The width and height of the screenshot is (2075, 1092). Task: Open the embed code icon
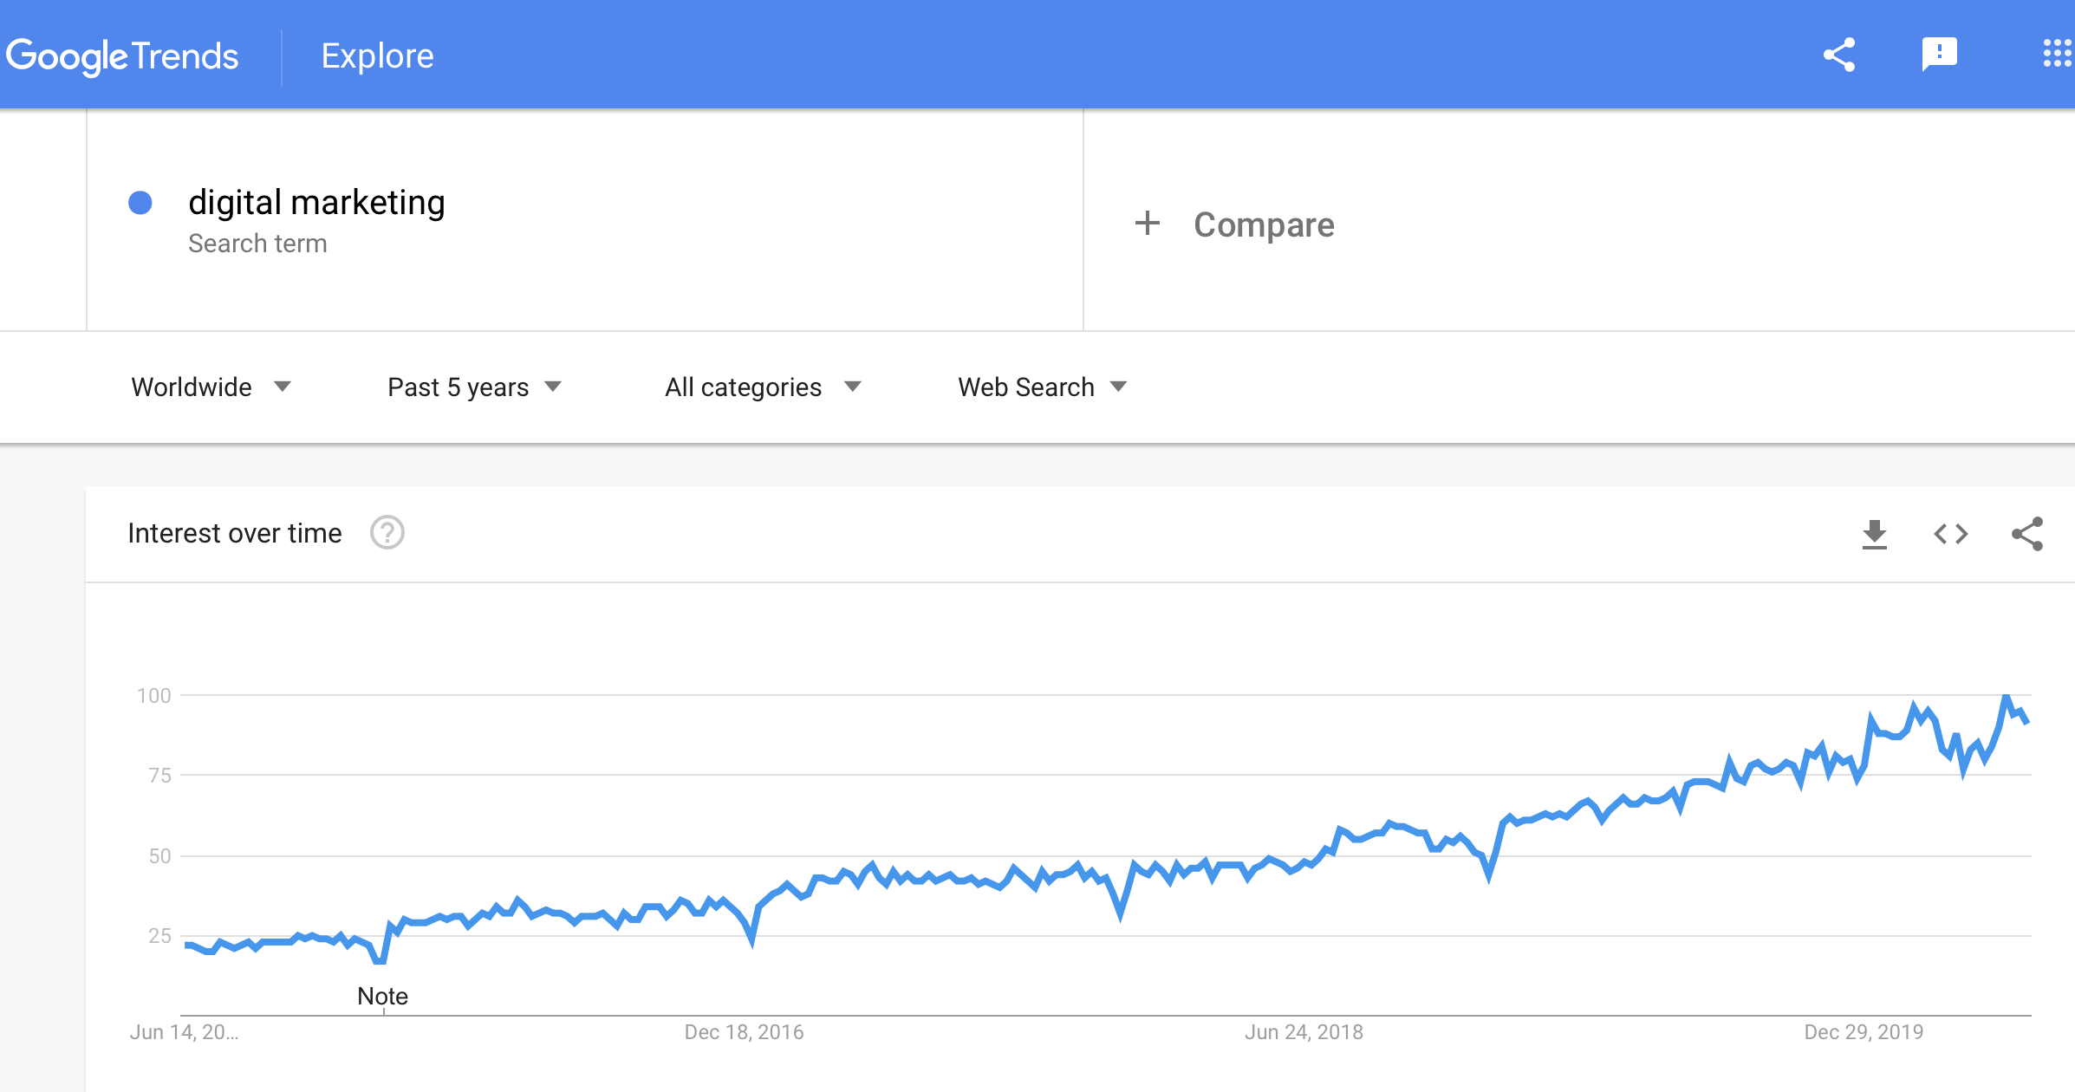pos(1950,534)
